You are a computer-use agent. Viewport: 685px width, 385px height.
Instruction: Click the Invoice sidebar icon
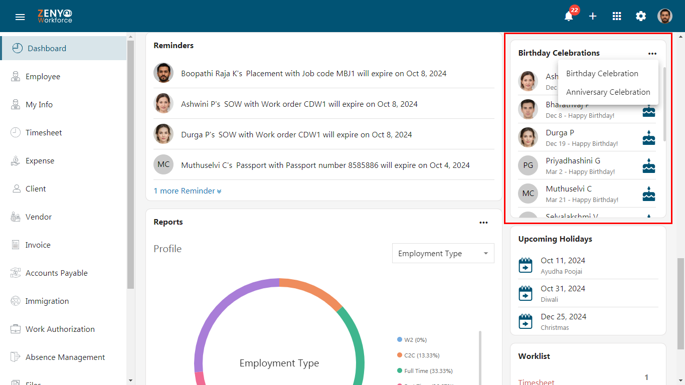click(16, 245)
